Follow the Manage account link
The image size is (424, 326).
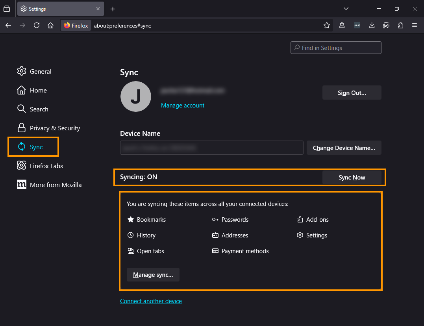183,106
